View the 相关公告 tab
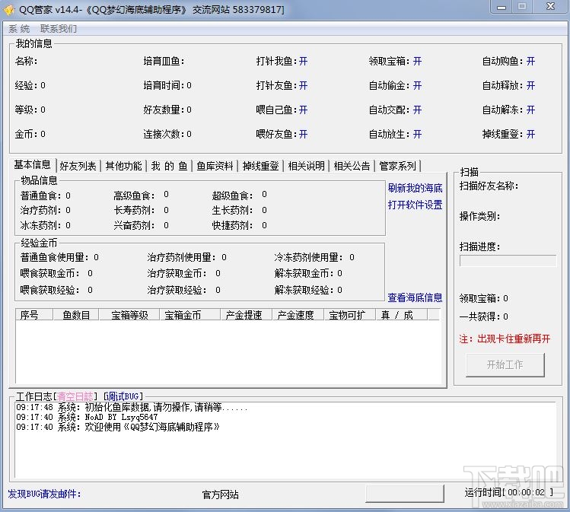This screenshot has height=512, width=570. pyautogui.click(x=352, y=166)
